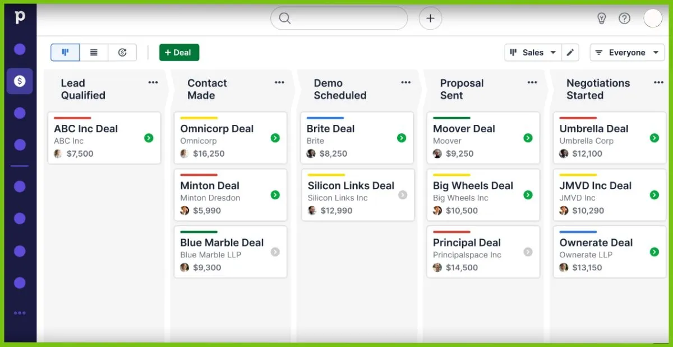Click the Pipedrive logo icon
This screenshot has height=347, width=673.
click(x=20, y=17)
